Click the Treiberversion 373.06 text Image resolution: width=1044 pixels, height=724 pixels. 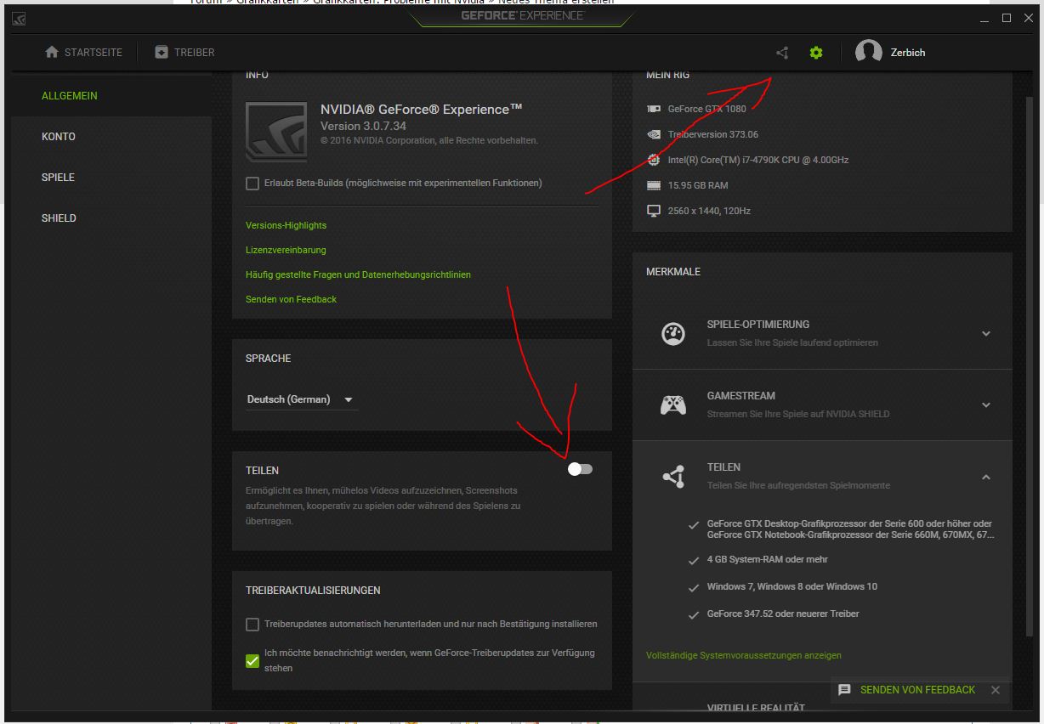(x=713, y=134)
